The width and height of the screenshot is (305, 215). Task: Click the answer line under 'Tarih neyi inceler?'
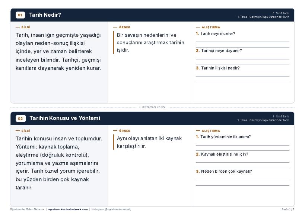[242, 42]
